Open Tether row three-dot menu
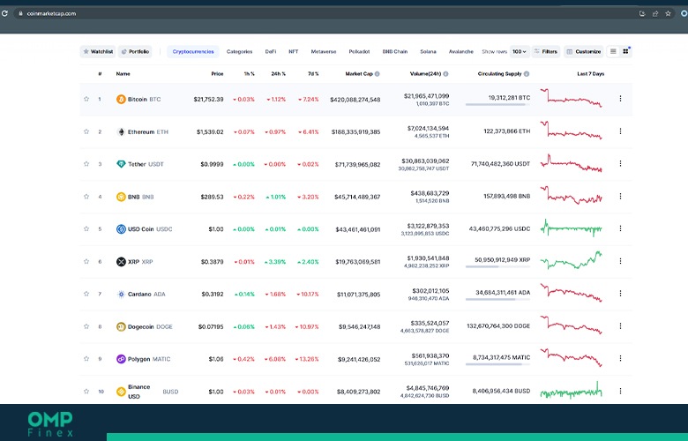The width and height of the screenshot is (688, 441). click(x=620, y=164)
